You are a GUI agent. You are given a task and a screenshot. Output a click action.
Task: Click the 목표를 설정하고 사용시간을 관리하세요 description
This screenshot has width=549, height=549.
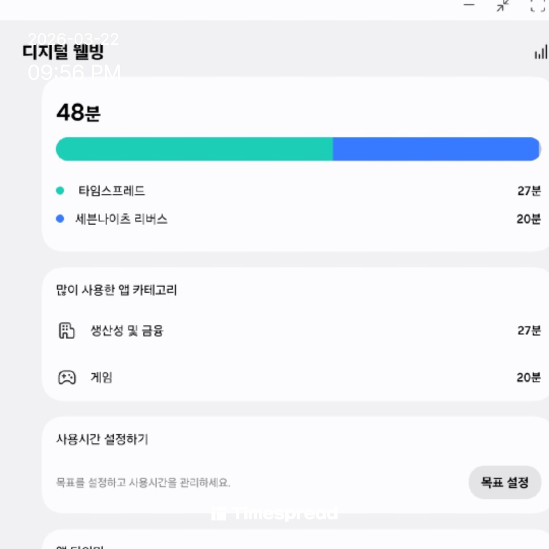coord(143,482)
